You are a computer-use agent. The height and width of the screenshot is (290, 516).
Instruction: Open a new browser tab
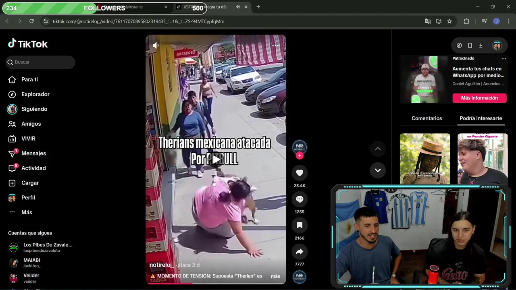[258, 7]
